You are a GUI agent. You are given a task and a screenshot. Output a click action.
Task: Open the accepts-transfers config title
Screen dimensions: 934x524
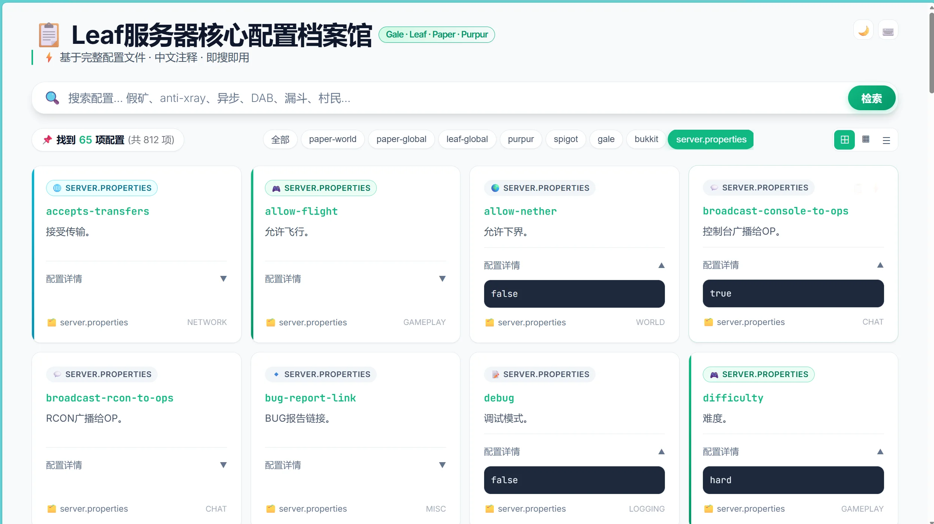pos(98,211)
